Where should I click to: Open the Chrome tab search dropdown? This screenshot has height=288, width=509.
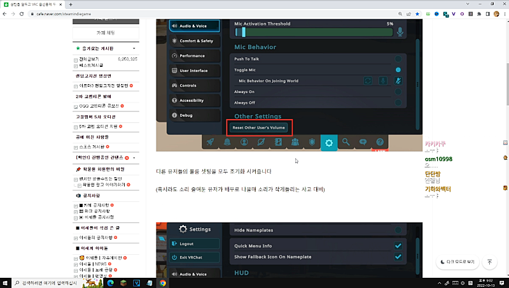tap(468, 4)
